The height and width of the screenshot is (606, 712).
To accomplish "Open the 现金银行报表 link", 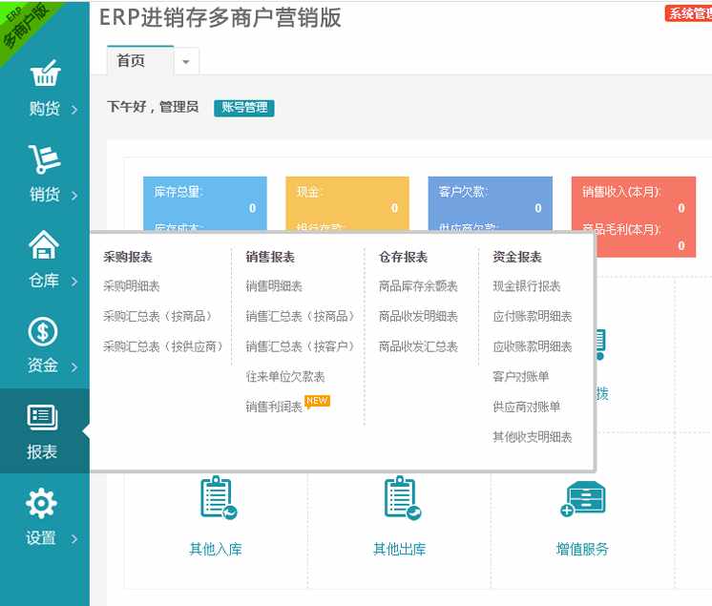I will [527, 286].
